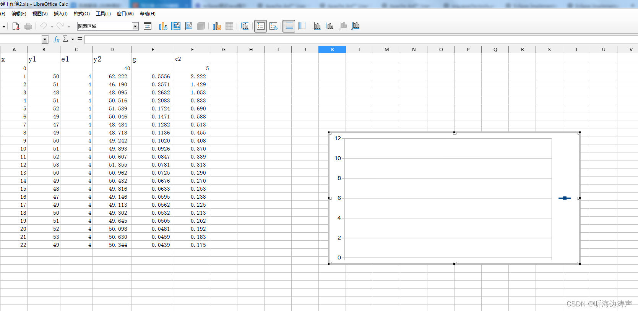
Task: Click the chart plot area
Action: [x=448, y=198]
